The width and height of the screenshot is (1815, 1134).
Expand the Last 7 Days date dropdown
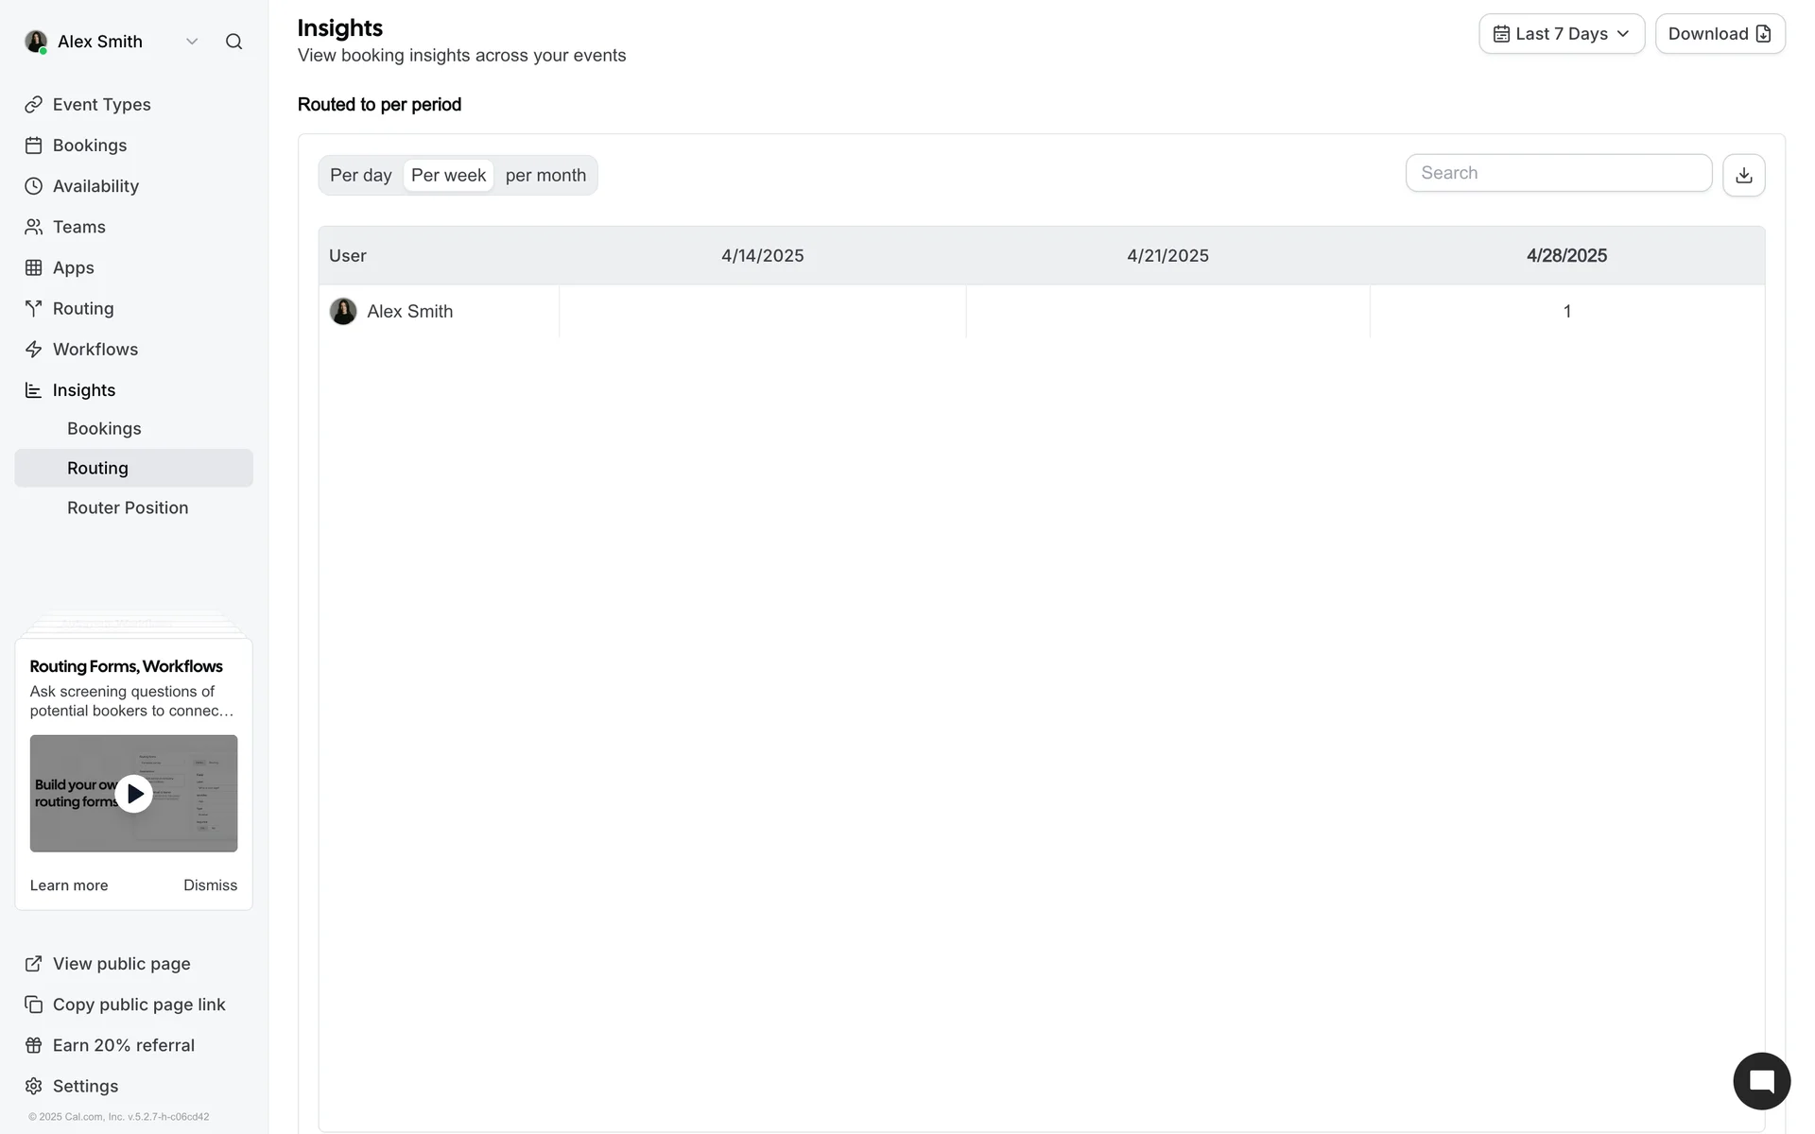point(1561,34)
